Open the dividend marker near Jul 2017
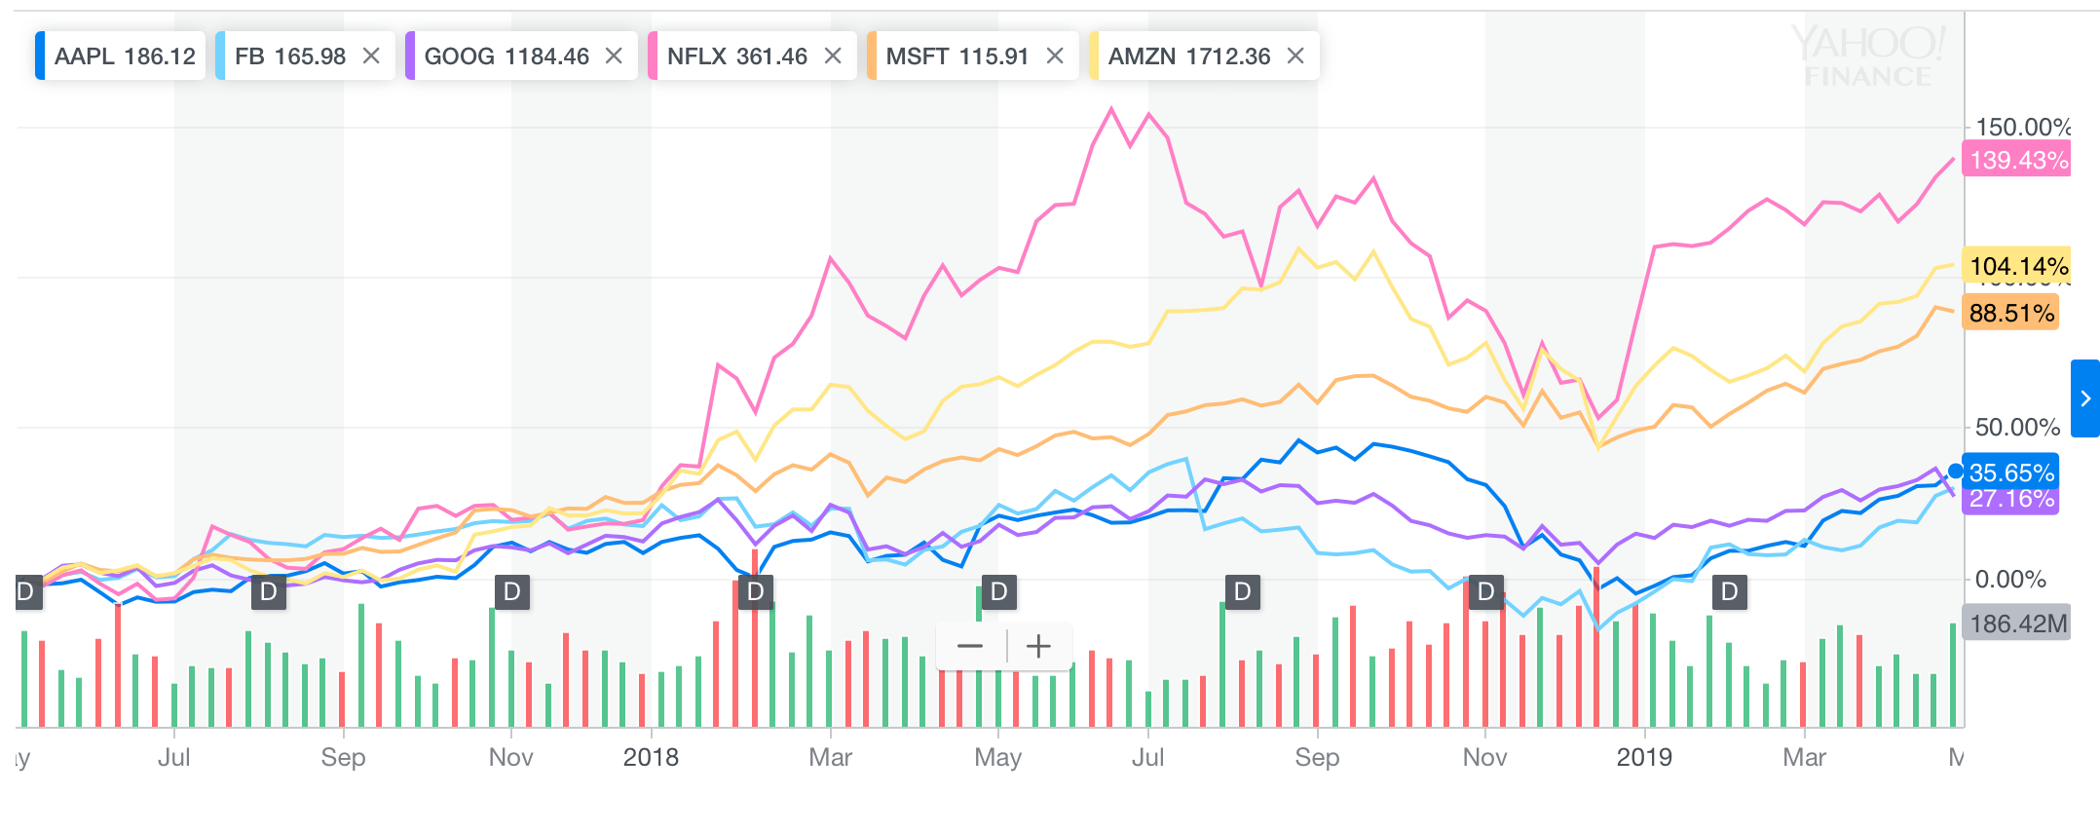2100x832 pixels. point(269,591)
